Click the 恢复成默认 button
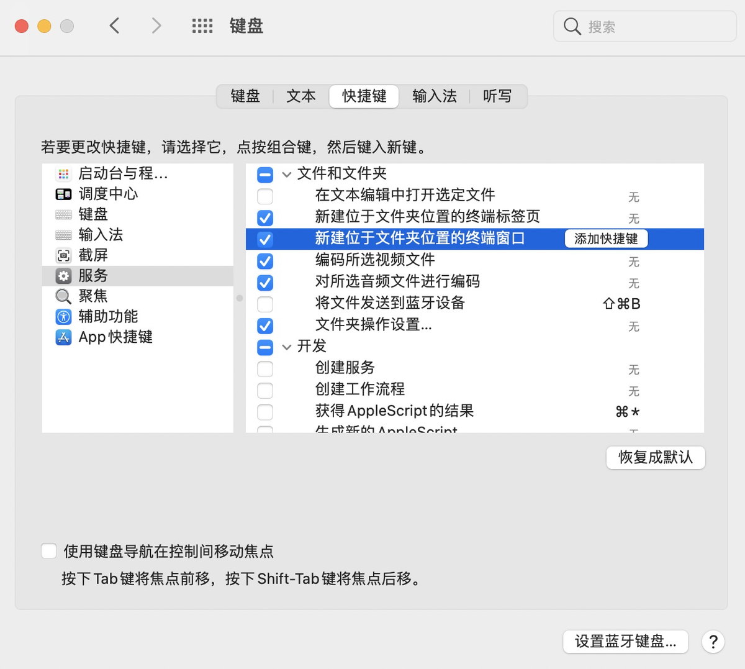Image resolution: width=745 pixels, height=669 pixels. point(655,458)
